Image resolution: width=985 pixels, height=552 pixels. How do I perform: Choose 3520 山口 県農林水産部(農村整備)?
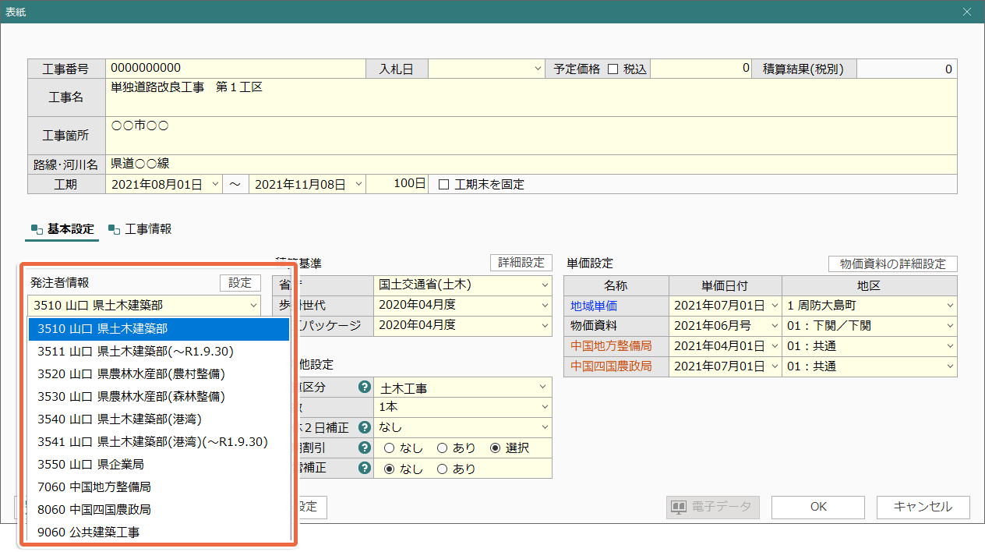pos(159,374)
